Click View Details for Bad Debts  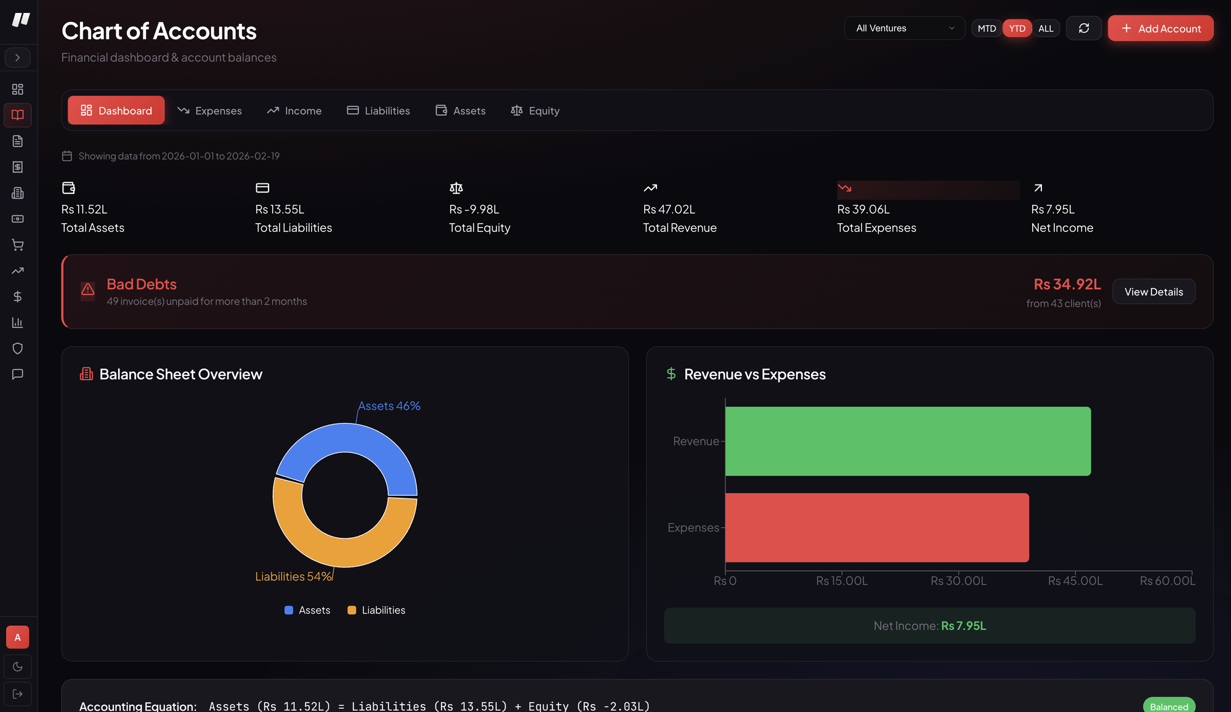tap(1153, 292)
